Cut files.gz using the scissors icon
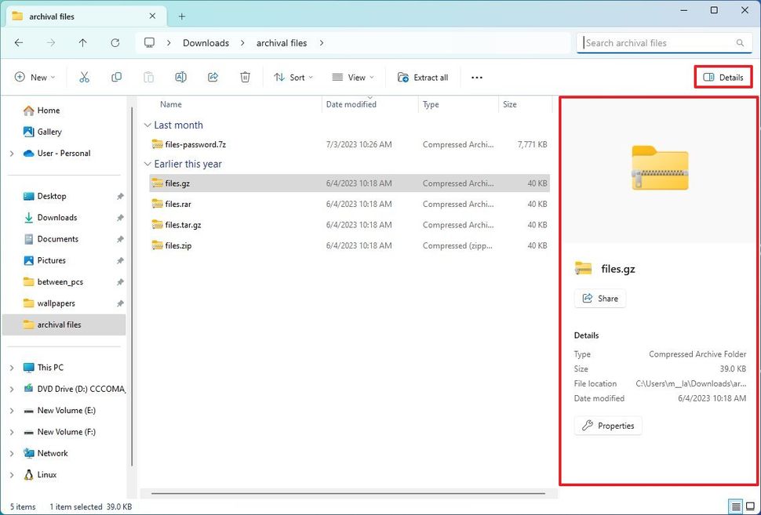 pyautogui.click(x=86, y=77)
